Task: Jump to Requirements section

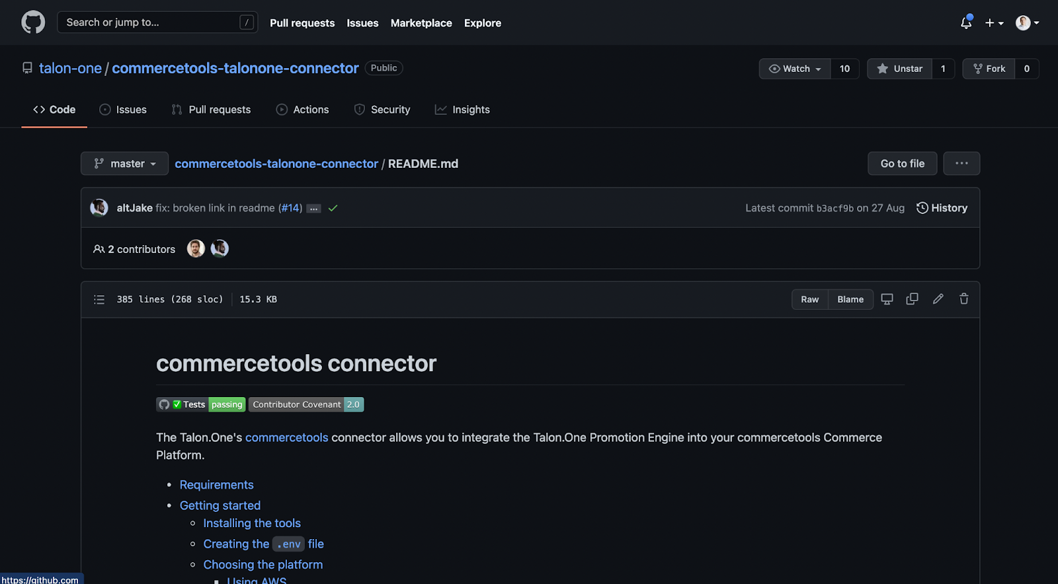Action: coord(217,485)
